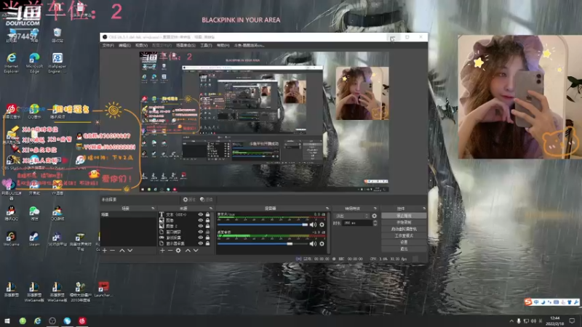
Task: Open the Sogou input method toolbar
Action: click(551, 302)
